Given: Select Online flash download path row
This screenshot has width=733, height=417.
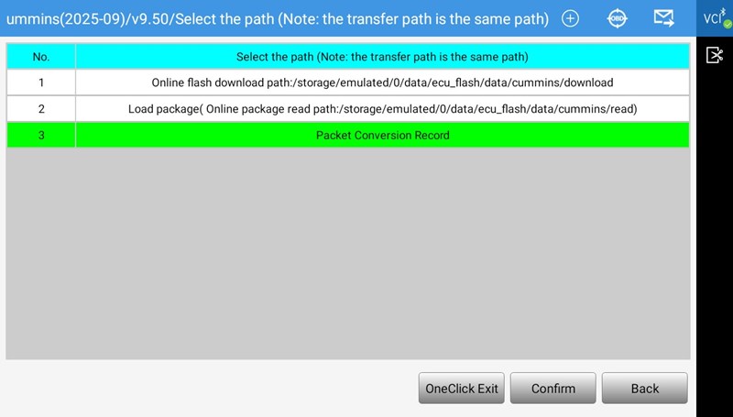Looking at the screenshot, I should pos(382,82).
